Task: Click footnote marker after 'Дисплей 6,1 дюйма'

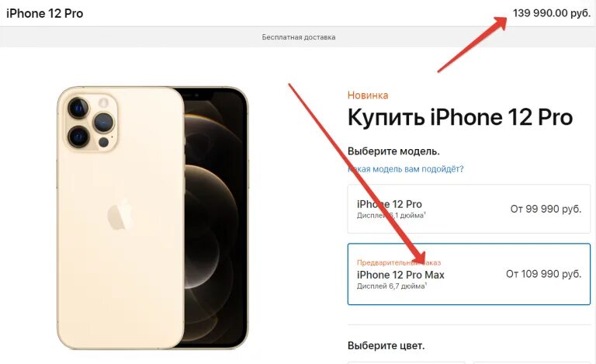Action: [425, 213]
